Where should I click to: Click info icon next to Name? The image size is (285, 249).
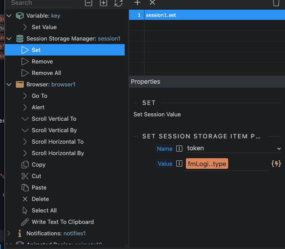(x=179, y=149)
